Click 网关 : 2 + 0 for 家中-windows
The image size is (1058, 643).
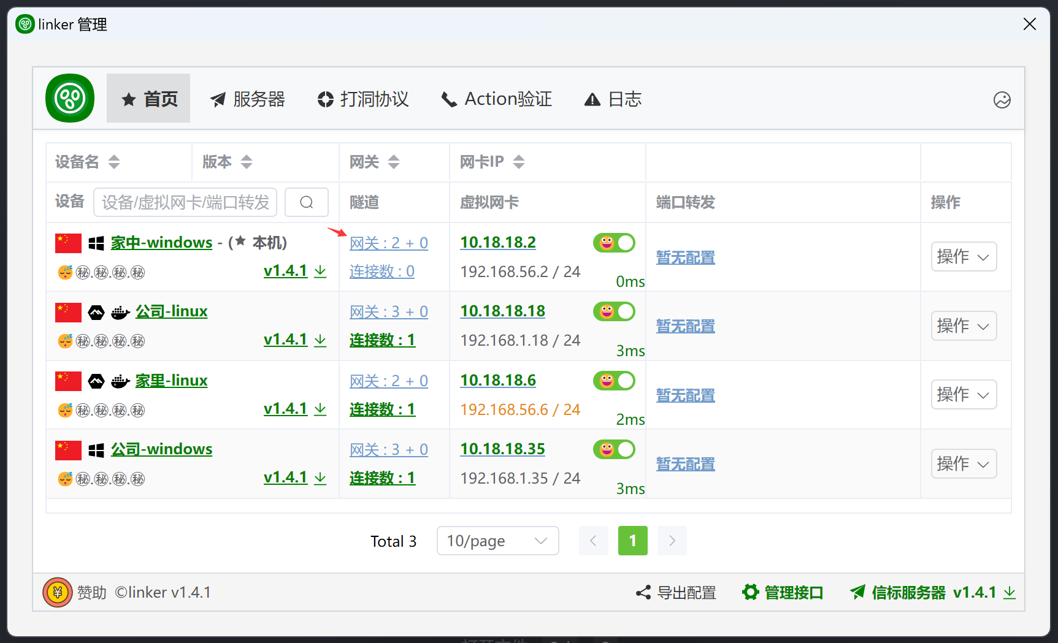click(x=389, y=243)
